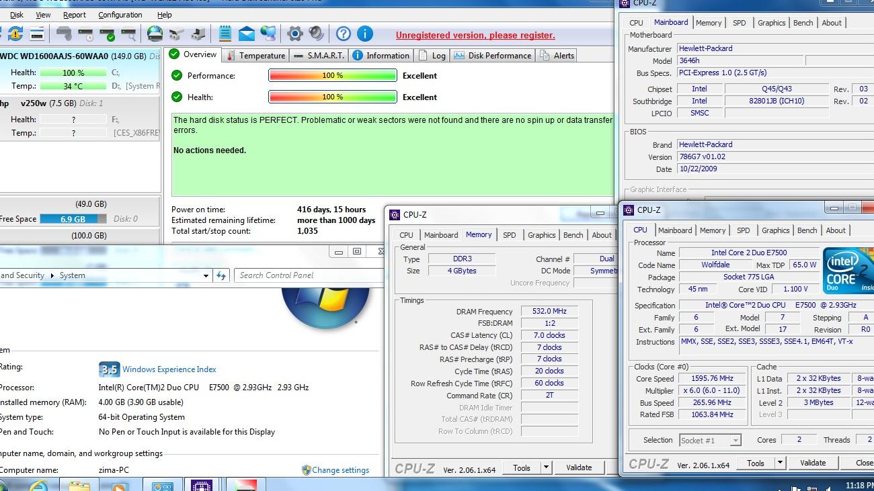
Task: Select the hp v250w disk
Action: 81,119
